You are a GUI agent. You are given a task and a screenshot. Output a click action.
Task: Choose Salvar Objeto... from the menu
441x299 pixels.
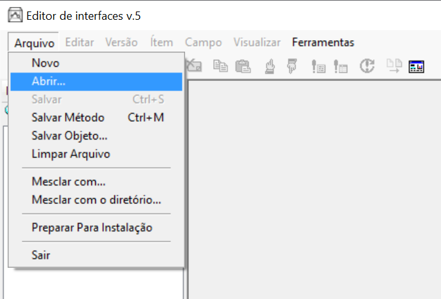(x=70, y=136)
